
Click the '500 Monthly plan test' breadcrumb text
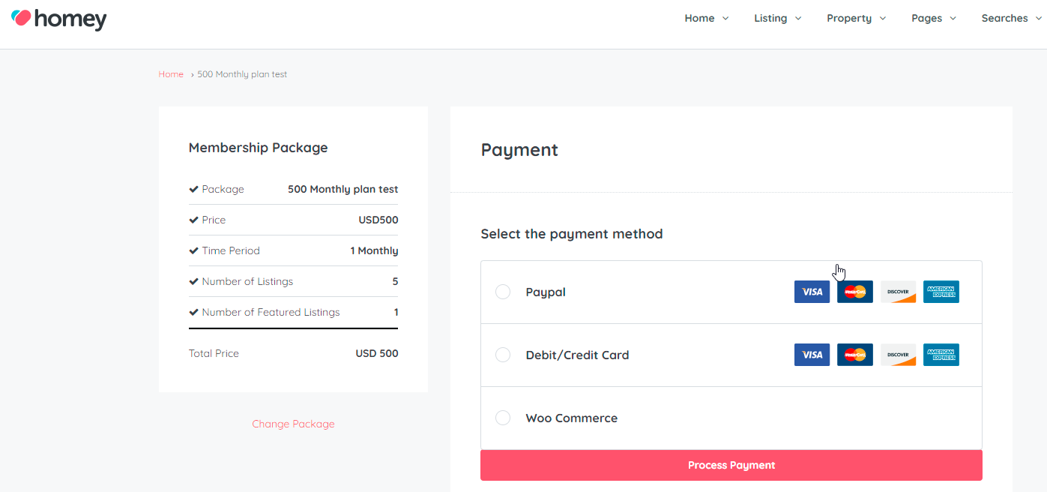pyautogui.click(x=242, y=74)
